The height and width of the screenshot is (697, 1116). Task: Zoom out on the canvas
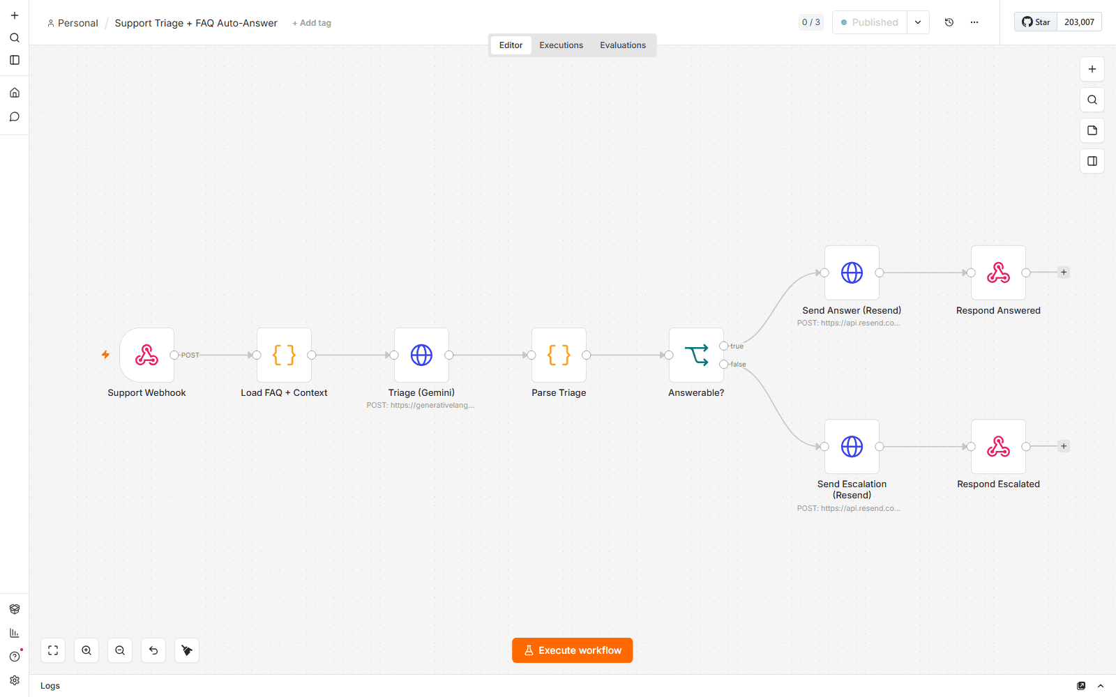click(120, 650)
